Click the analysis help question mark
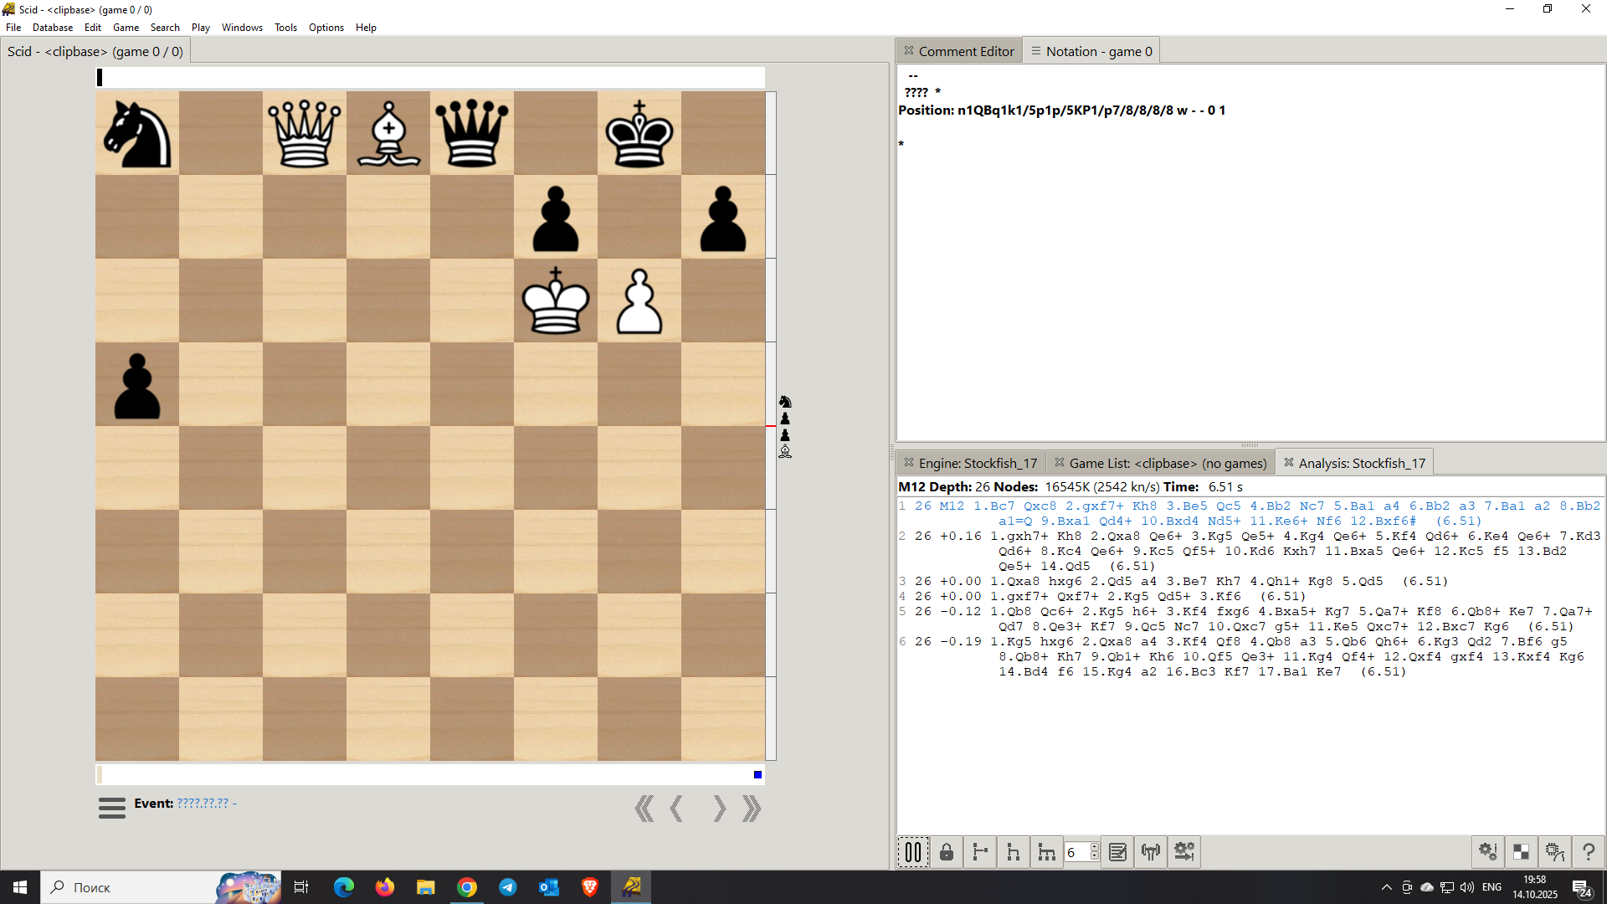Viewport: 1607px width, 904px height. click(x=1588, y=852)
